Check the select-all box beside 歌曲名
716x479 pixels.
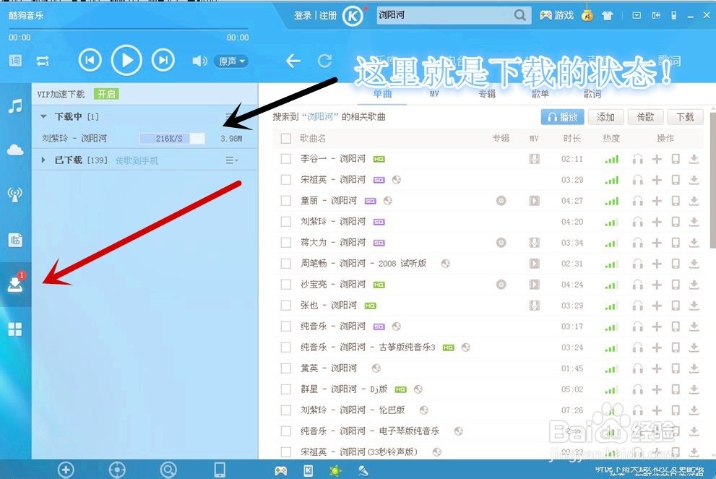click(286, 139)
